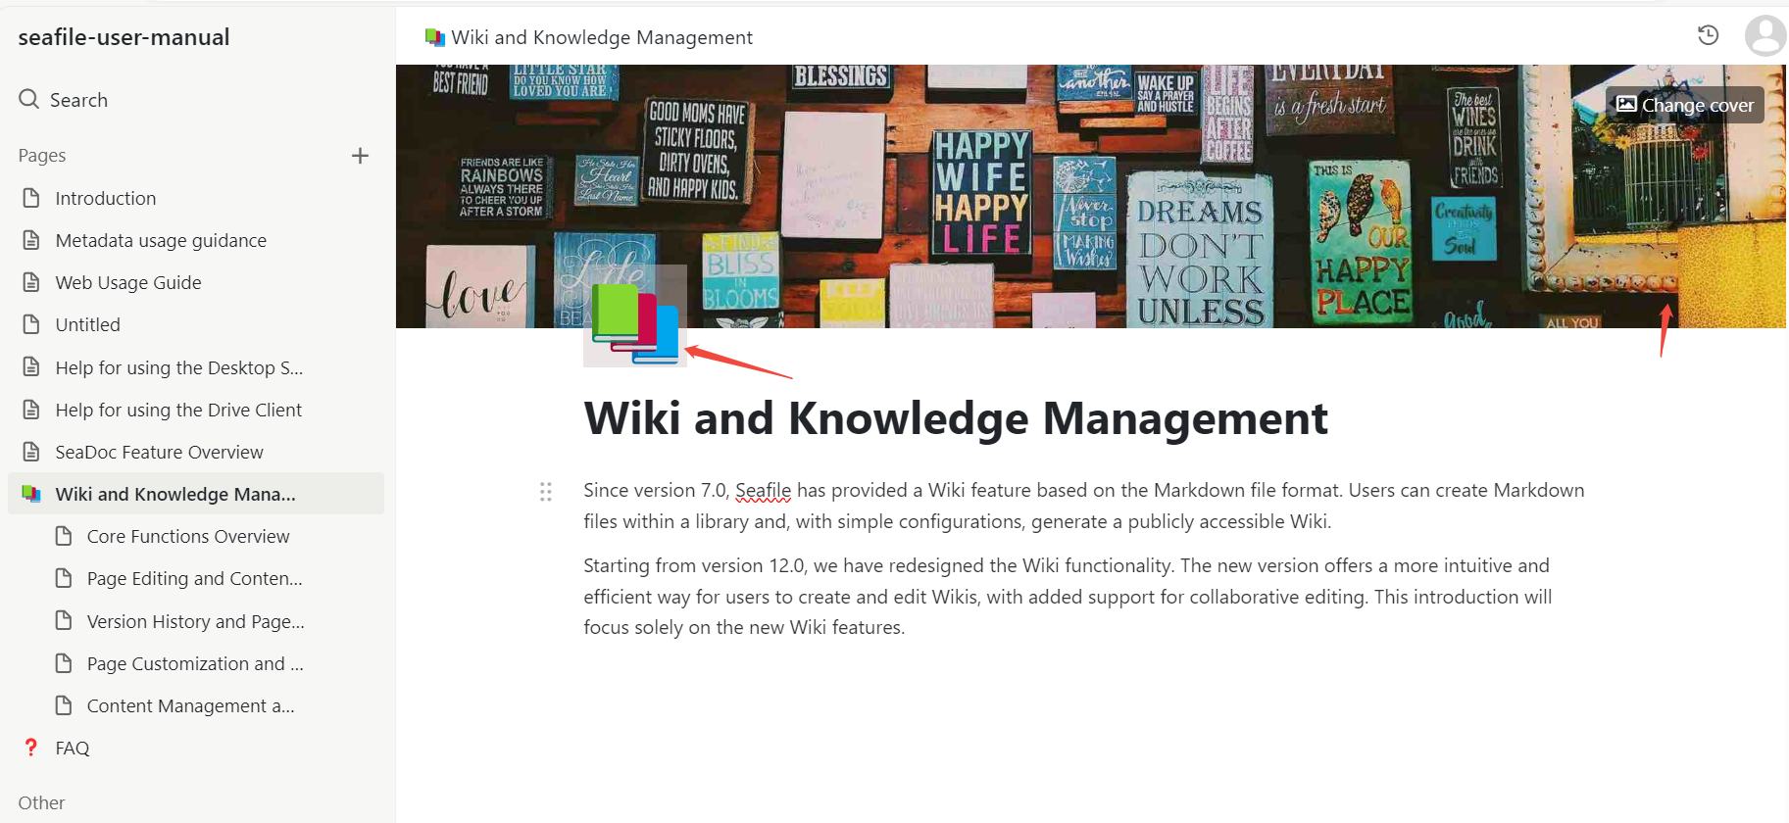Add a new page with plus icon
The image size is (1789, 823).
(x=360, y=156)
